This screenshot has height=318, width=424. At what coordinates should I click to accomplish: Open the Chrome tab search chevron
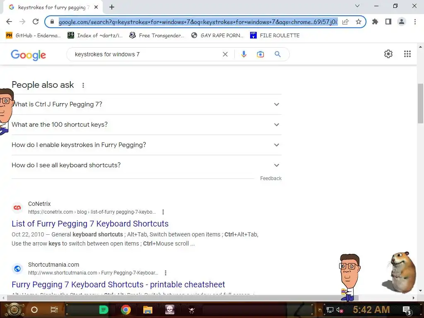click(x=357, y=6)
